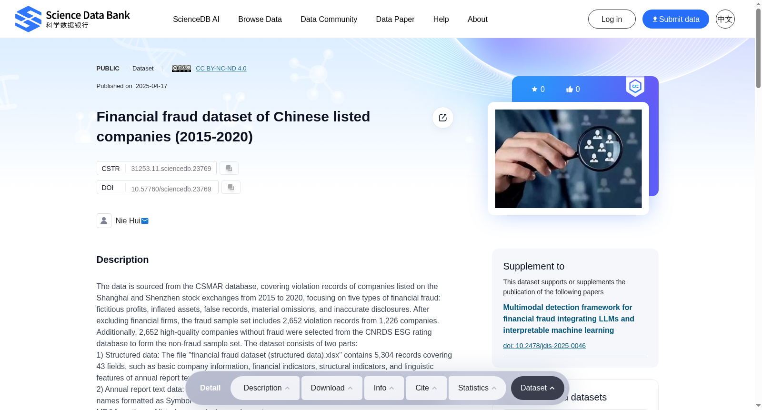The width and height of the screenshot is (762, 410).
Task: Copy the DOI identifier
Action: tap(231, 187)
